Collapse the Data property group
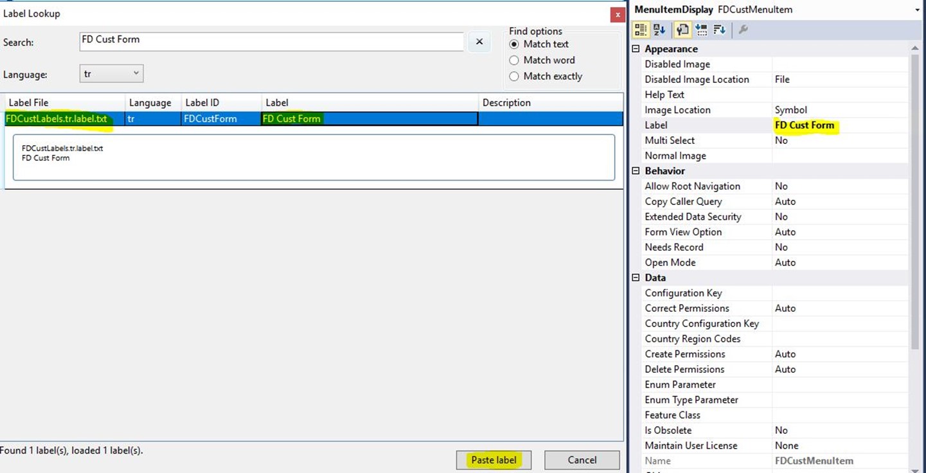 coord(636,278)
